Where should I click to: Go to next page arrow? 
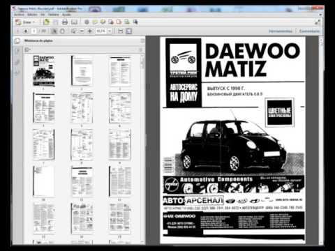point(26,31)
